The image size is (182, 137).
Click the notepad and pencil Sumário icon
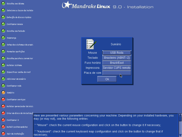point(91,44)
